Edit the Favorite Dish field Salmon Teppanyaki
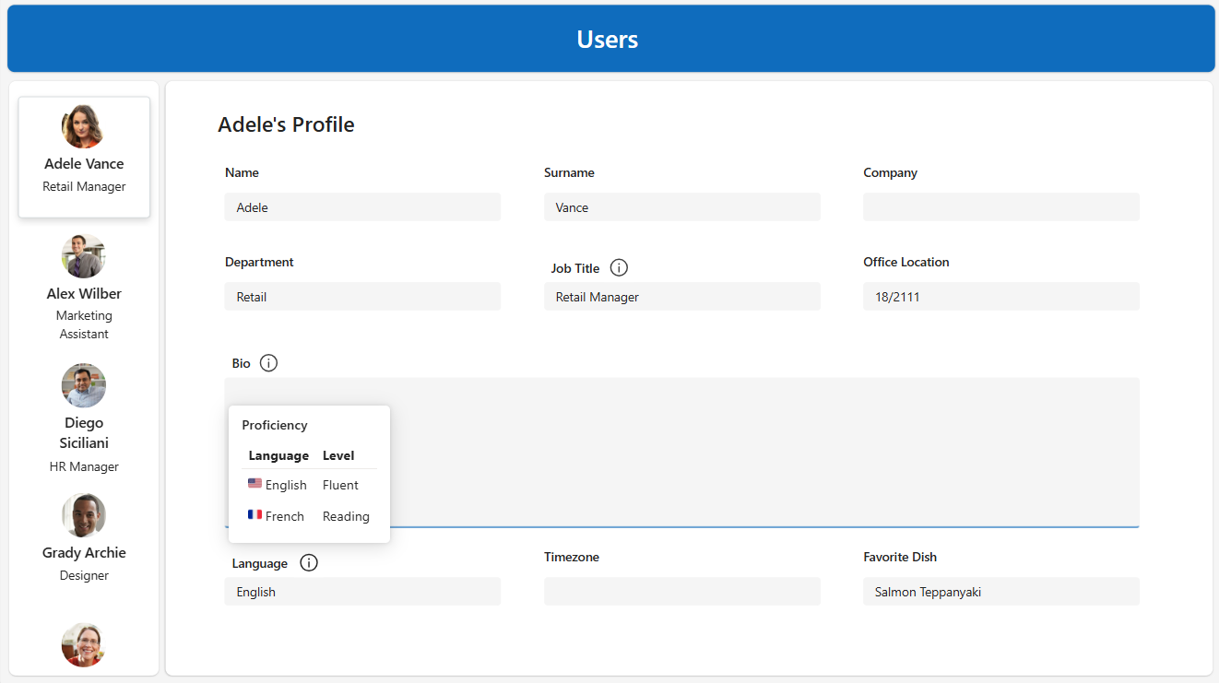This screenshot has width=1219, height=683. click(1000, 592)
